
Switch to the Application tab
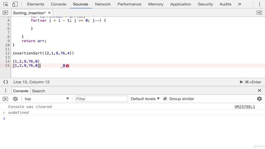point(181,4)
